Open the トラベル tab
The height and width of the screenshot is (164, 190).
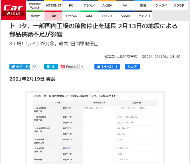point(71,15)
